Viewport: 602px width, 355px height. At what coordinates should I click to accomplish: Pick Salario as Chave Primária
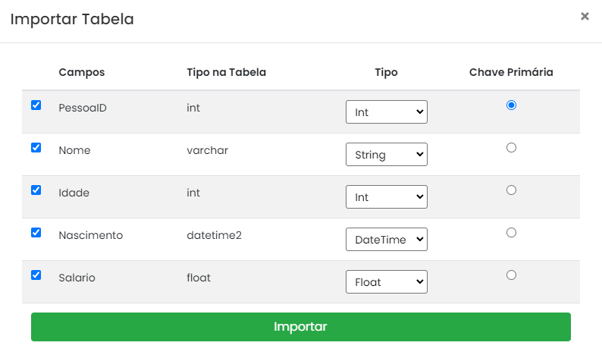point(511,275)
